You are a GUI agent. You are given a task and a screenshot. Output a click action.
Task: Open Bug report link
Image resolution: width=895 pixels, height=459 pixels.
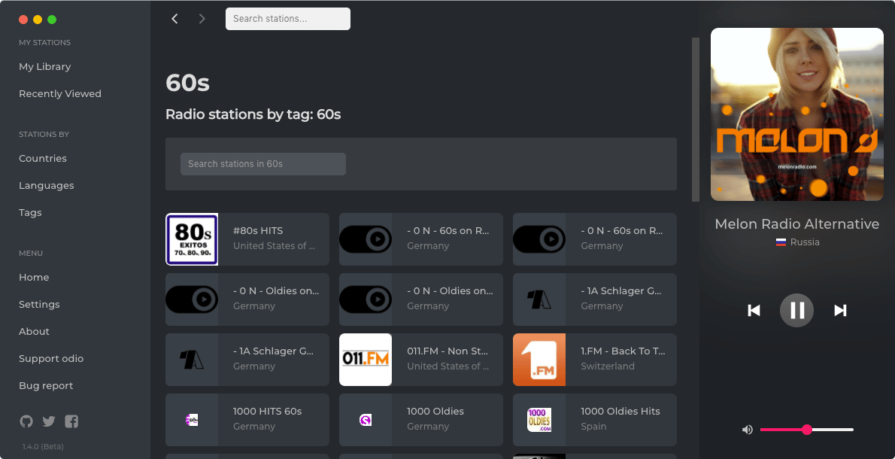(x=46, y=386)
